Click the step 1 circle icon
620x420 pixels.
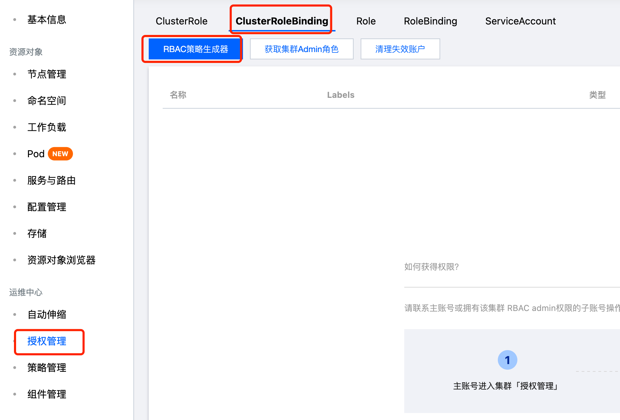point(507,360)
